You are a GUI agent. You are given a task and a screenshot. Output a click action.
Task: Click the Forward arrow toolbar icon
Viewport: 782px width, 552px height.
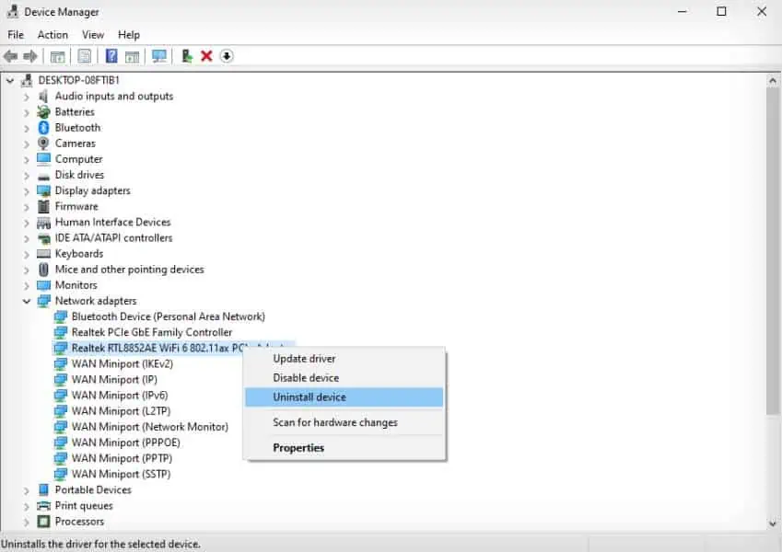[x=30, y=56]
